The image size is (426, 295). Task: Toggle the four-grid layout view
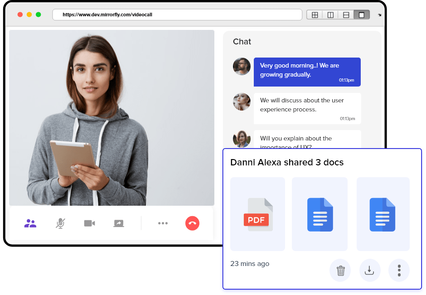(x=315, y=15)
